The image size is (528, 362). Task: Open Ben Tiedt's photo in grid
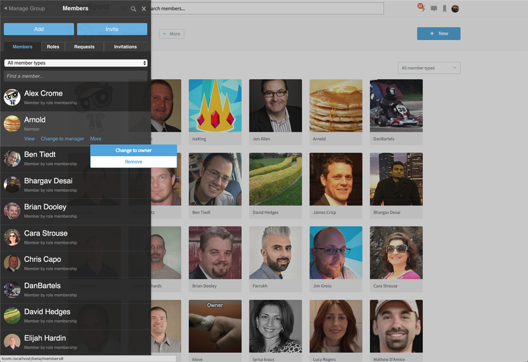point(215,179)
